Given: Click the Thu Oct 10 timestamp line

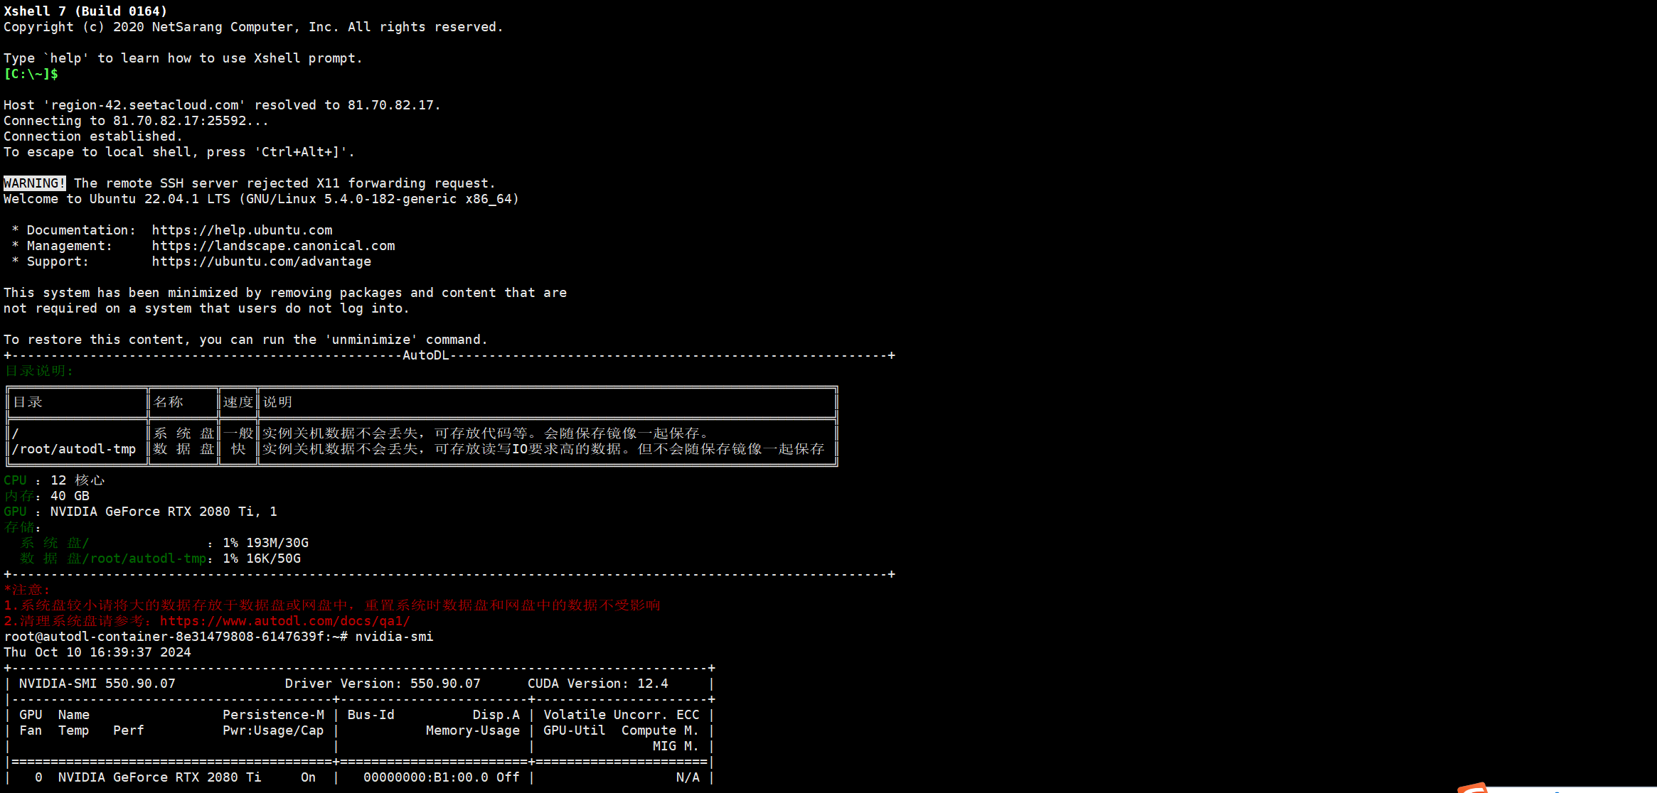Looking at the screenshot, I should [x=97, y=652].
